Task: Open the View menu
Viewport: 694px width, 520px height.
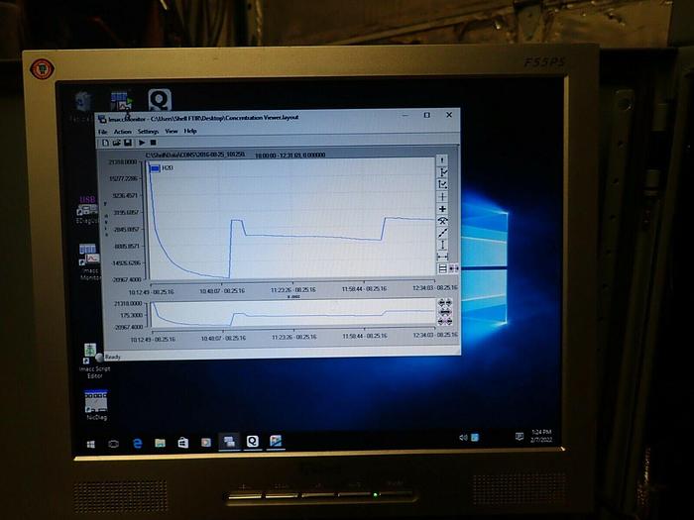Action: (x=172, y=132)
